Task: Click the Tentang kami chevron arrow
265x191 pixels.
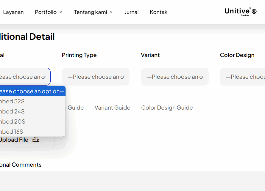Action: 111,12
